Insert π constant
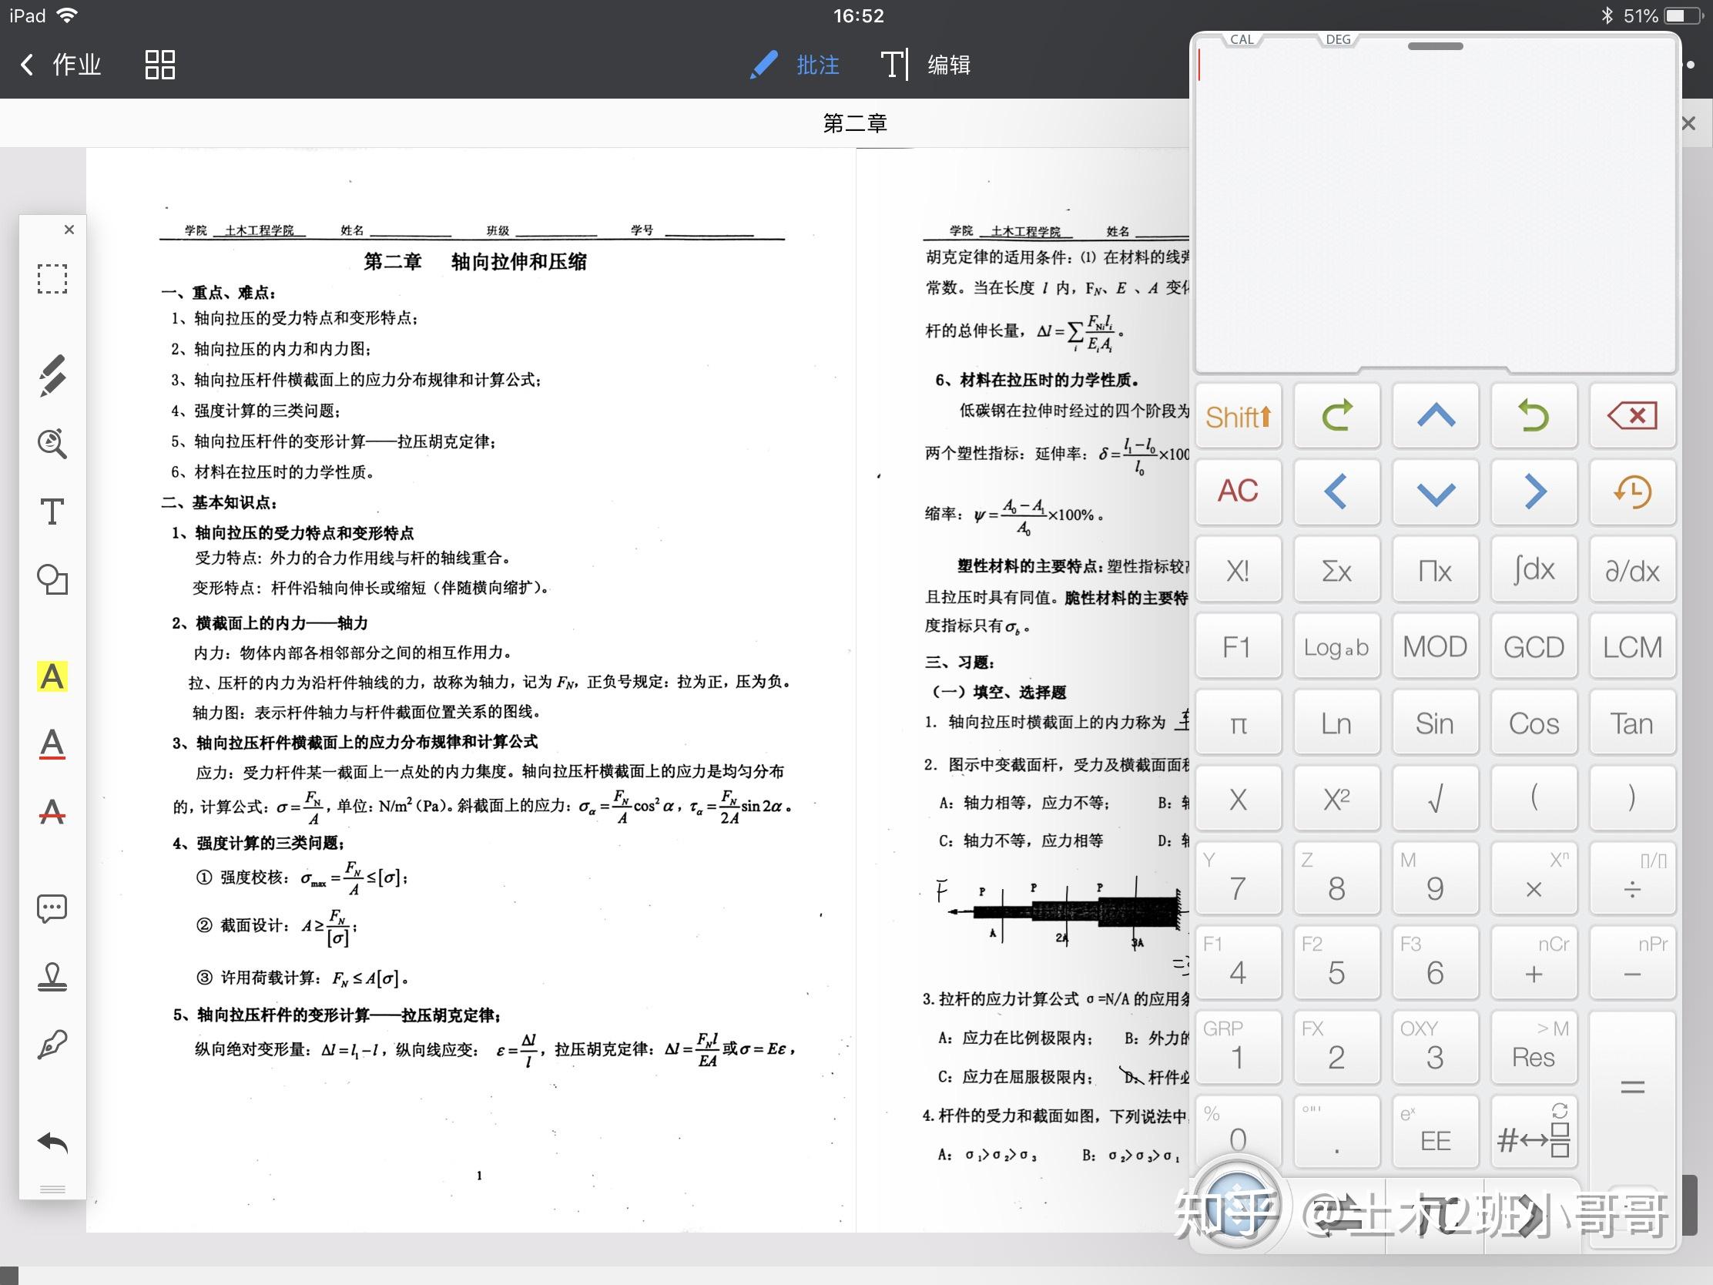This screenshot has height=1285, width=1713. (x=1239, y=723)
